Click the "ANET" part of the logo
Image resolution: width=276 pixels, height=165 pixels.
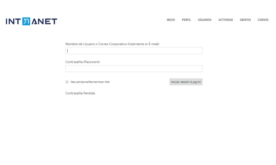point(44,21)
